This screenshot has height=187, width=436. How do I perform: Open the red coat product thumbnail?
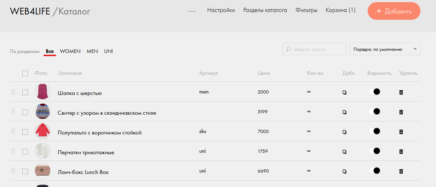42,131
